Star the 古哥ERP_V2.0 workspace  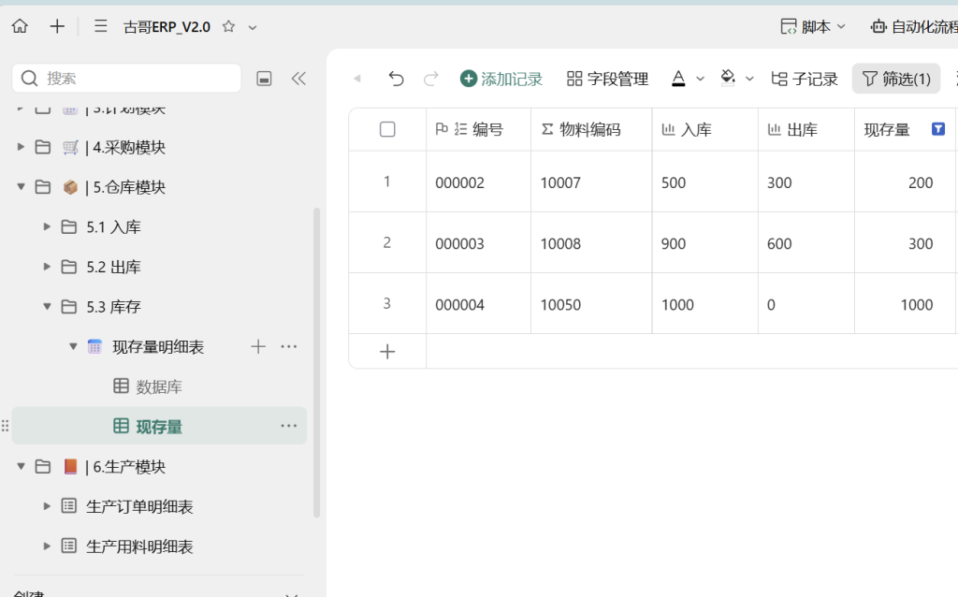[x=228, y=26]
